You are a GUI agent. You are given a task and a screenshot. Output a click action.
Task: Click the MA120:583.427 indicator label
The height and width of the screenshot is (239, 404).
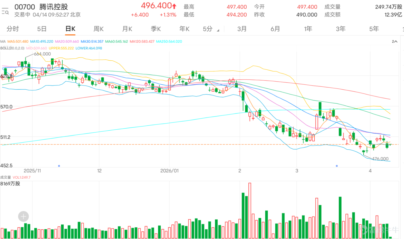(x=142, y=41)
